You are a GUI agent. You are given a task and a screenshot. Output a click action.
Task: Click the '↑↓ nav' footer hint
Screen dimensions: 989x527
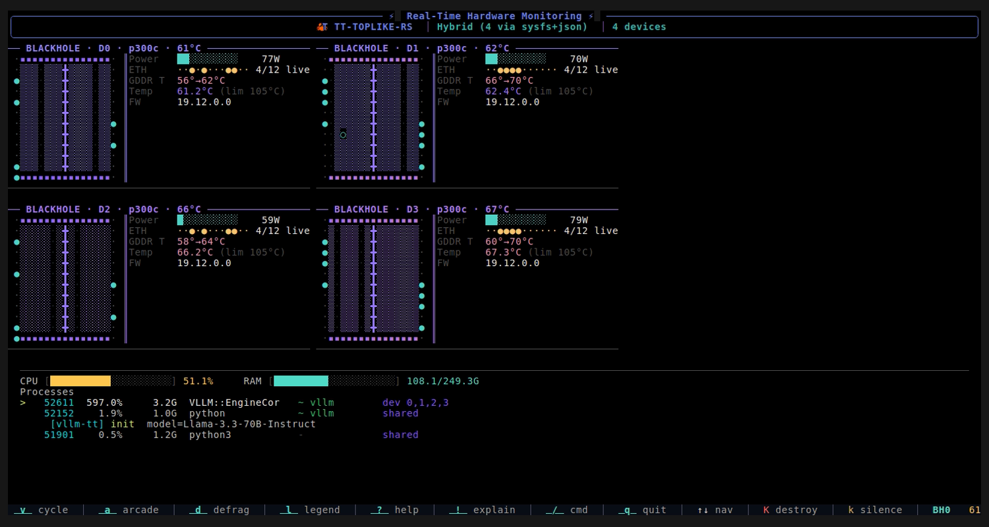[x=715, y=510]
